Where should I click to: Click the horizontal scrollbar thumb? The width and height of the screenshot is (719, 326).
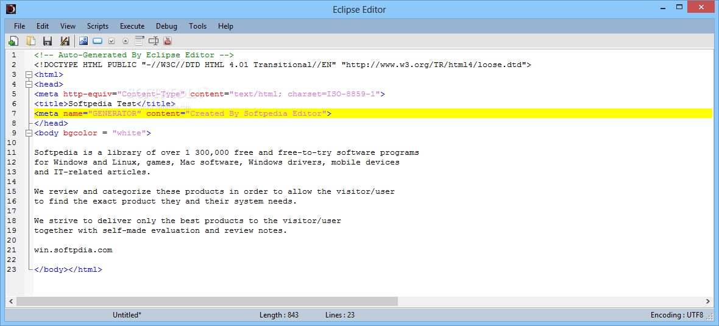[207, 302]
